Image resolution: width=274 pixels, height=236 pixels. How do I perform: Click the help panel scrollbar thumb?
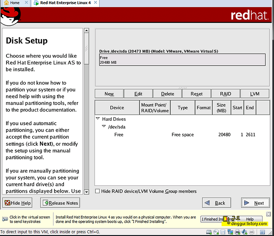pos(86,49)
